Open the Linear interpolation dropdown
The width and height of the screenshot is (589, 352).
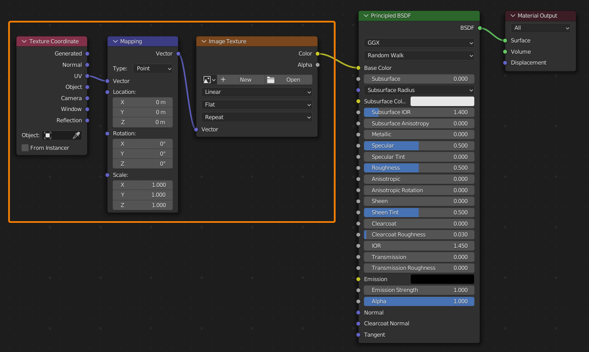(x=257, y=92)
